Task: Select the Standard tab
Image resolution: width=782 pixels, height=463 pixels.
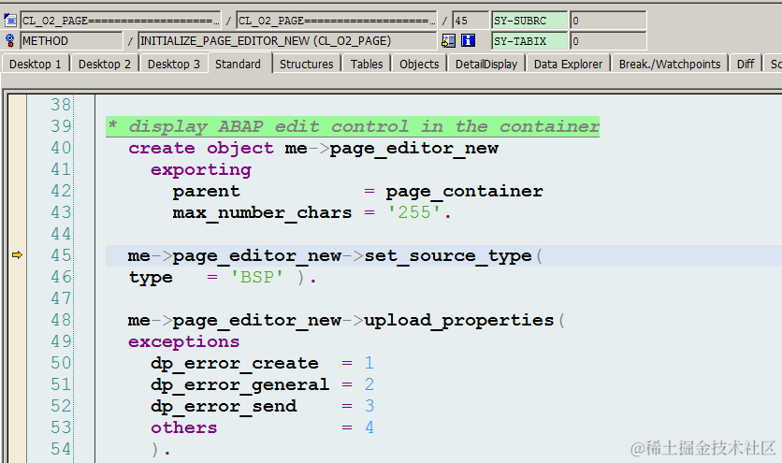Action: 238,64
